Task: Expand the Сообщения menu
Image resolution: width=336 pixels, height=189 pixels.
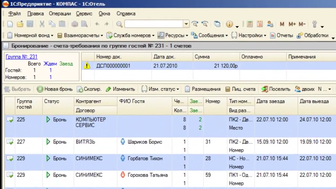Action: click(209, 35)
